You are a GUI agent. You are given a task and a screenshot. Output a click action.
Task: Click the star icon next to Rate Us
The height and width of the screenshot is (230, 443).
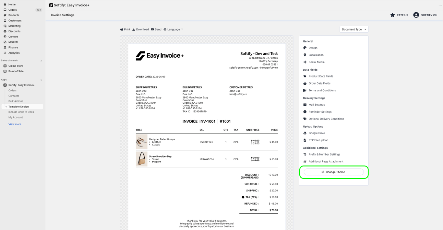pyautogui.click(x=392, y=15)
